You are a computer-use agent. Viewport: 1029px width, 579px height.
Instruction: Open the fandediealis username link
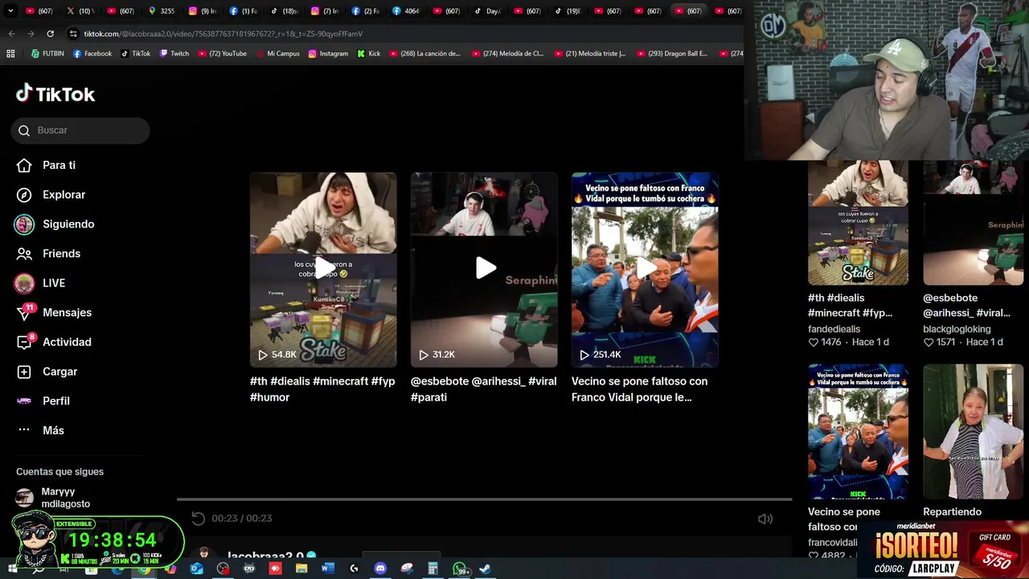click(834, 329)
